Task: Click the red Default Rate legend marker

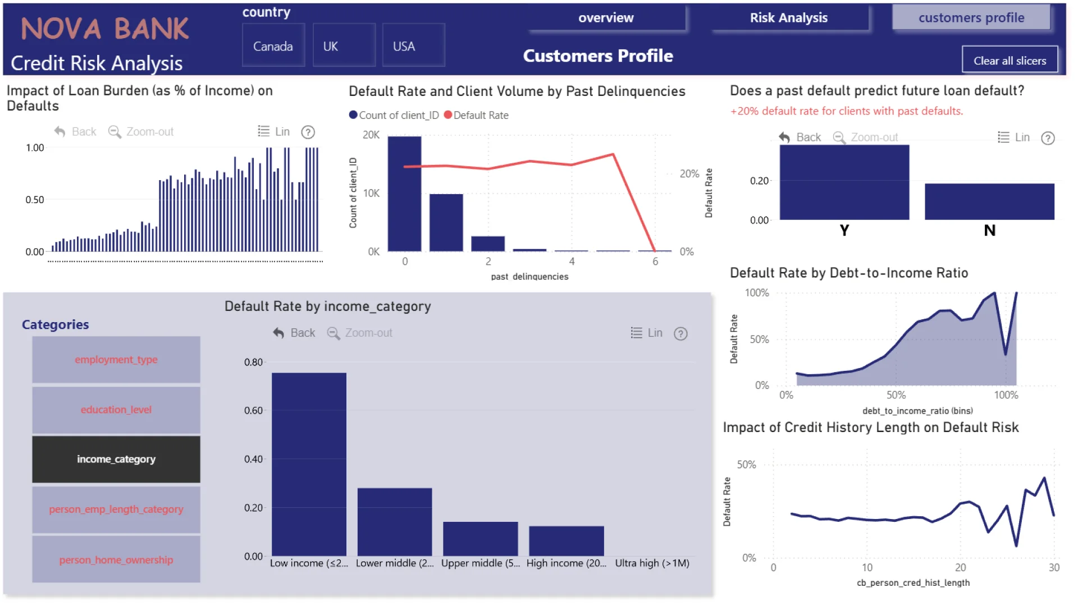Action: 448,115
